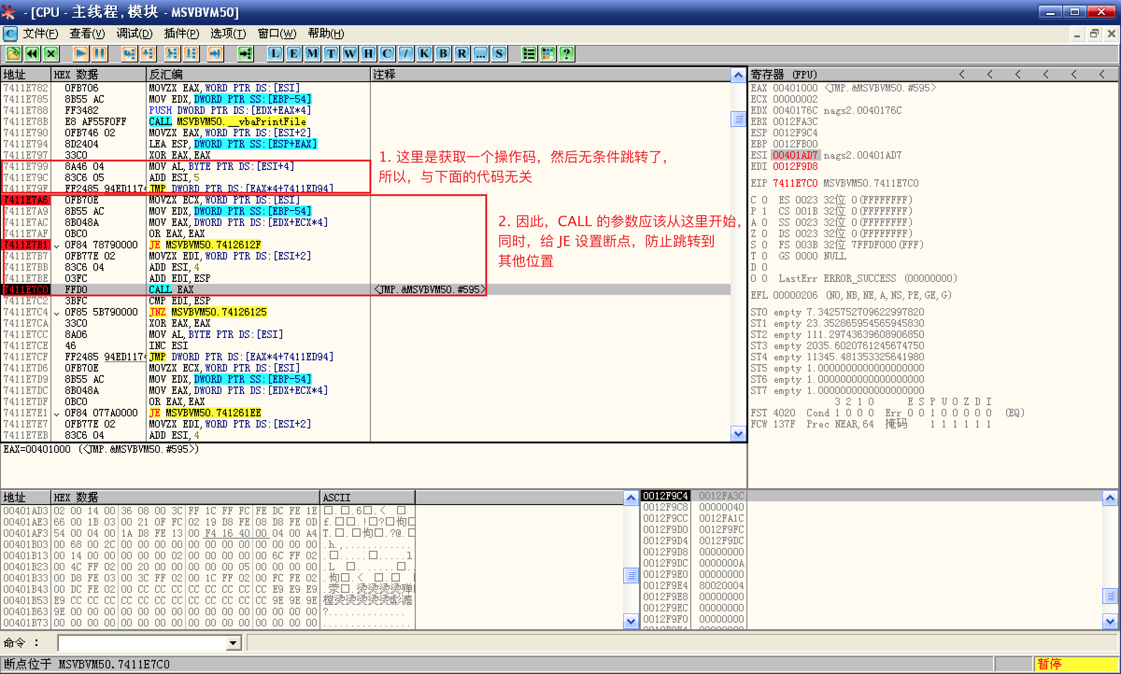Open the Breakpoints window with the B icon
Viewport: 1121px width, 674px height.
[x=442, y=54]
